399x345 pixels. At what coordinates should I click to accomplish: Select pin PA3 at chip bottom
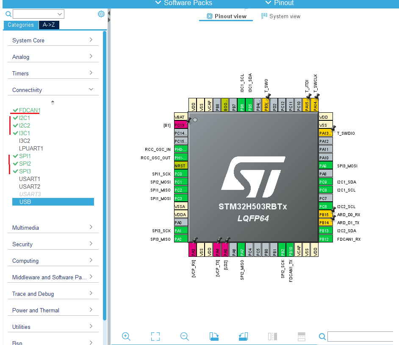[193, 250]
